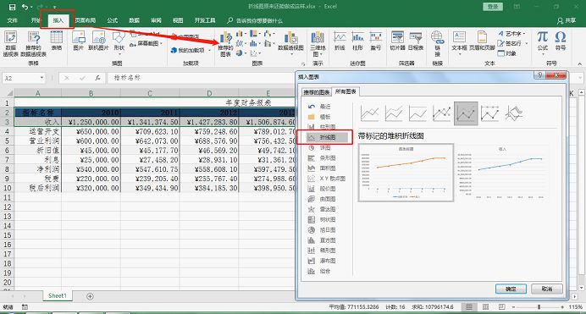Screen dimensions: 586x314
Task: Click the Object (对象) button
Action: pos(507,53)
